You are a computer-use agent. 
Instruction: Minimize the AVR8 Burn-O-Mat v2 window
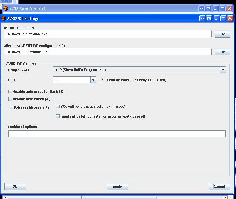pos(215,9)
